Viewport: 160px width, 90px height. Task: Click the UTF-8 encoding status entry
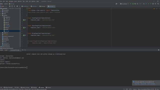click(x=130, y=89)
